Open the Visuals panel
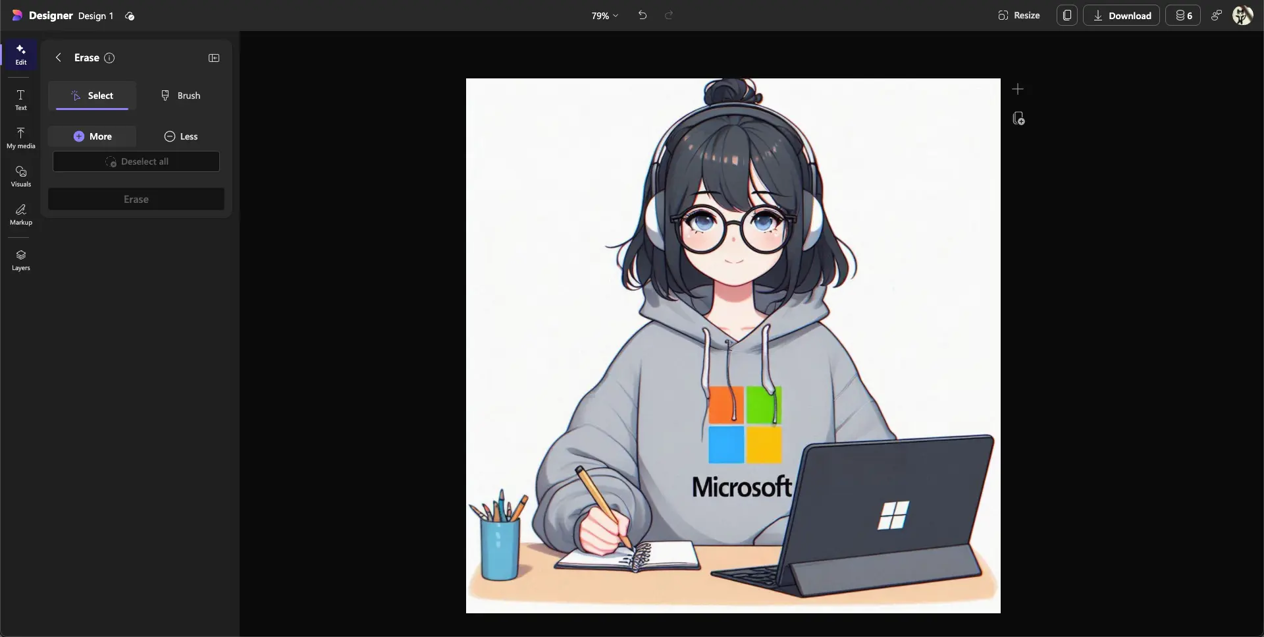 pyautogui.click(x=20, y=177)
